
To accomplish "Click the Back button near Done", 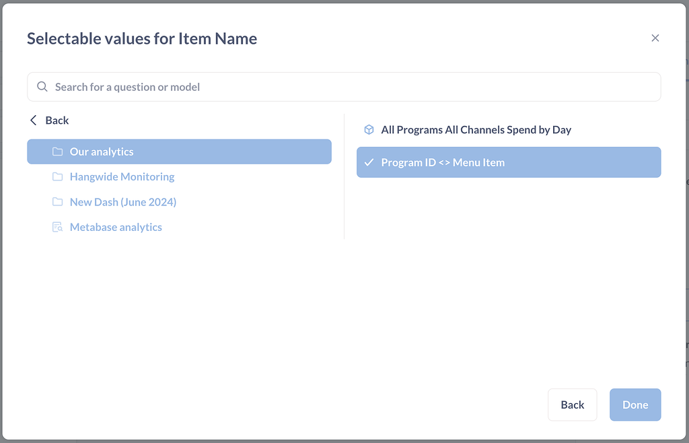I will click(x=572, y=405).
